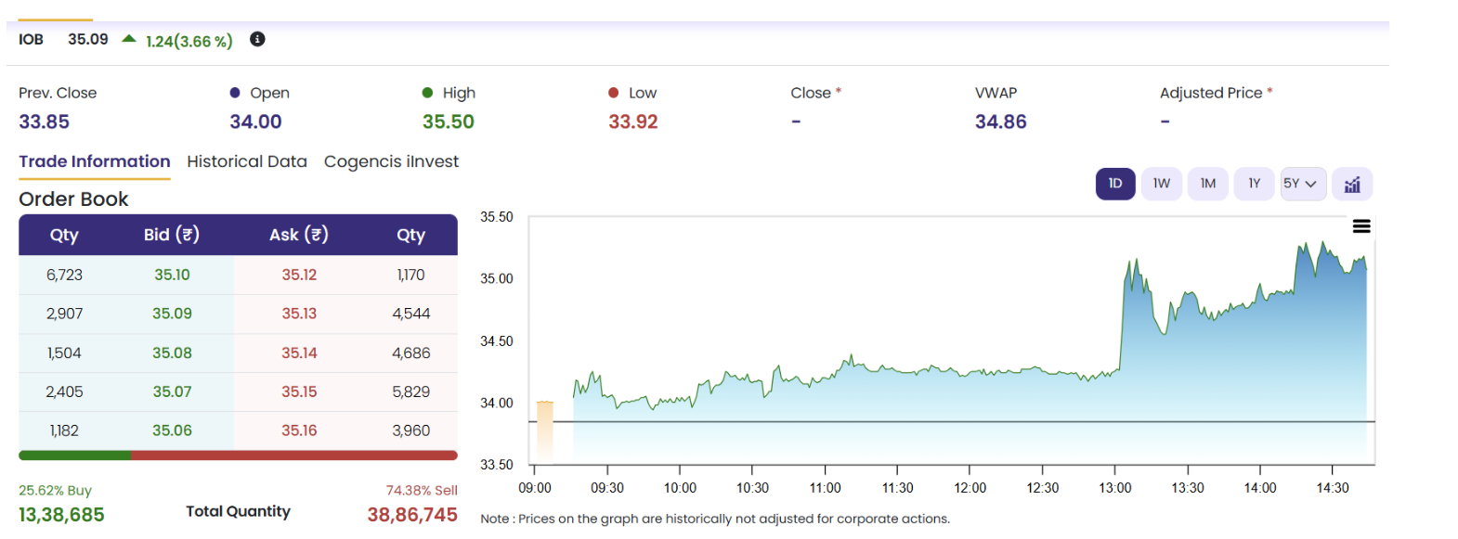Click the best ask price 35.12
1458x539 pixels.
click(x=299, y=275)
